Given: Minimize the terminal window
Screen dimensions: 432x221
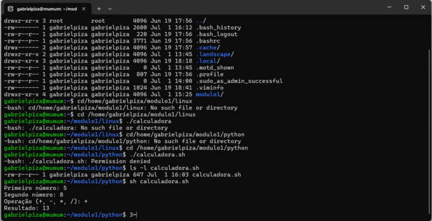Looking at the screenshot, I should [389, 7].
